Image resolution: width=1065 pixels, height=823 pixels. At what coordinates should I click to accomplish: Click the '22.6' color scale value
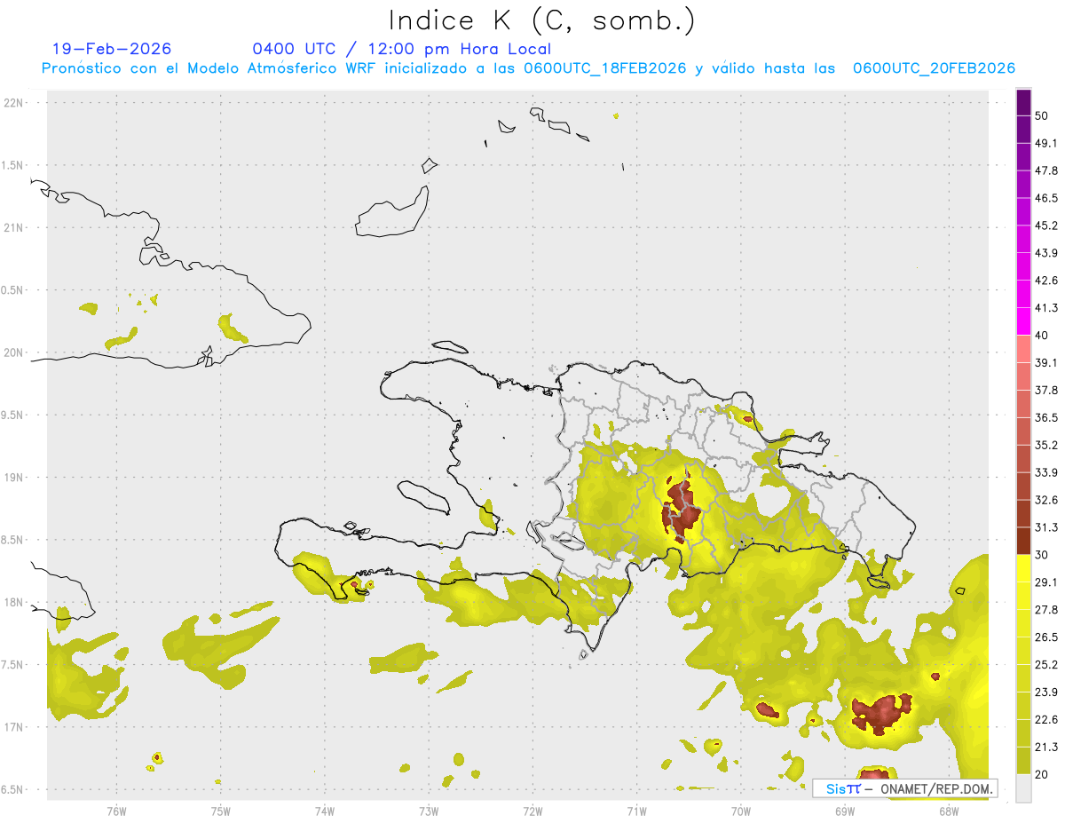[1045, 719]
